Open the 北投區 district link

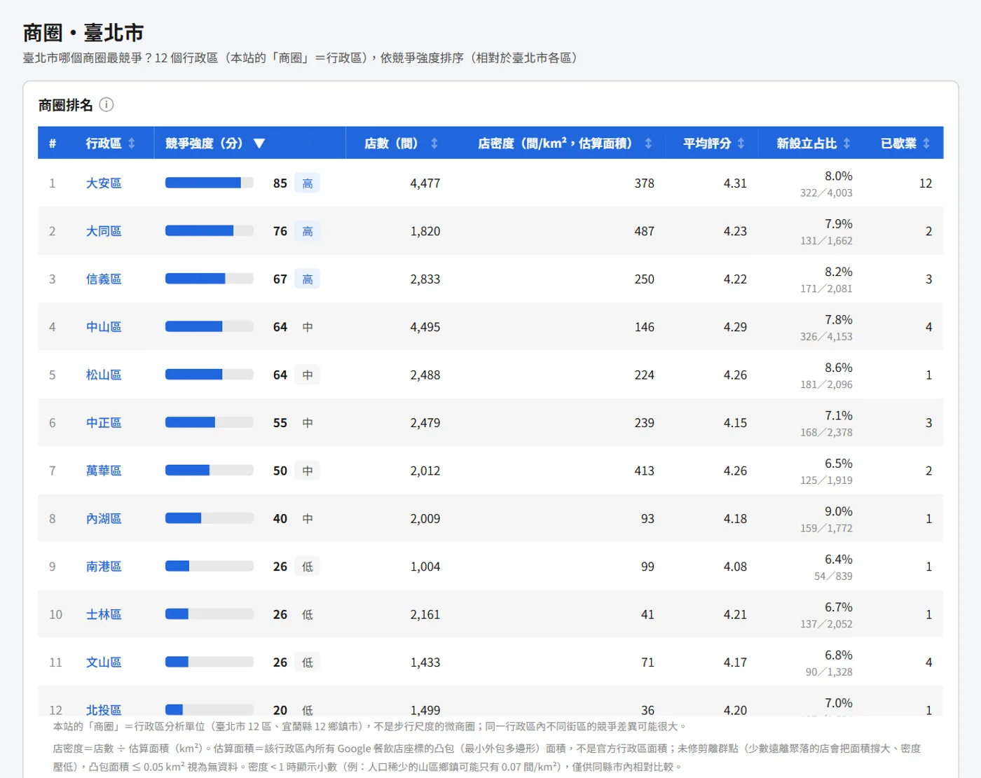point(104,709)
